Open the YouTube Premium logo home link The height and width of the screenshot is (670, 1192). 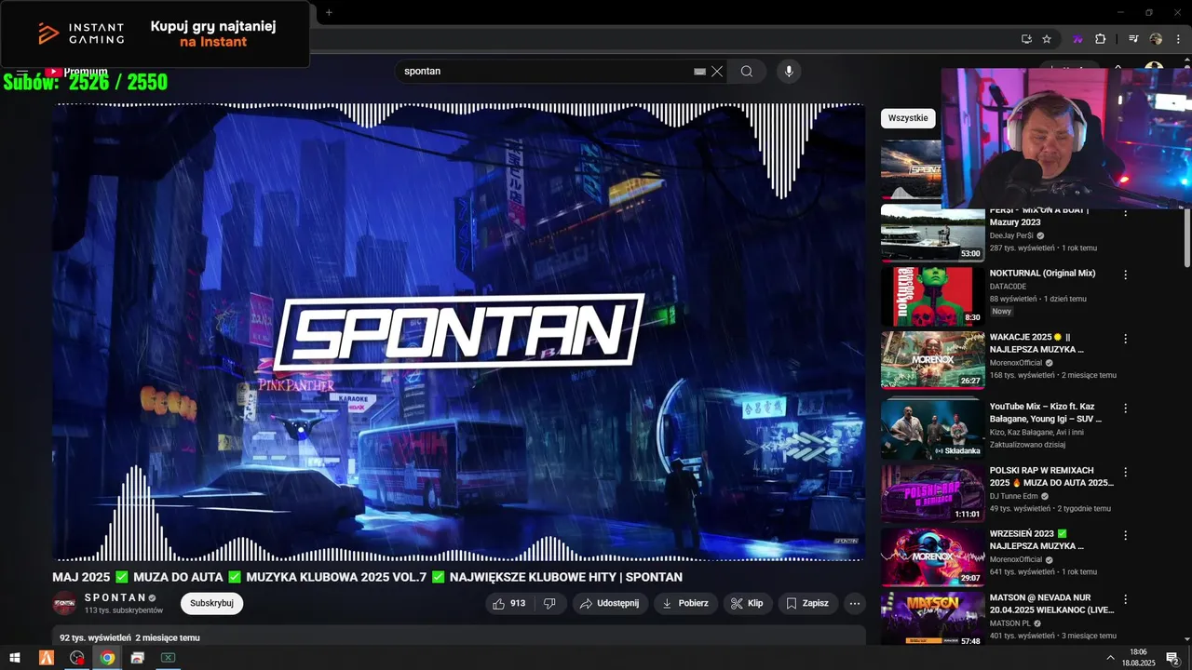point(76,72)
